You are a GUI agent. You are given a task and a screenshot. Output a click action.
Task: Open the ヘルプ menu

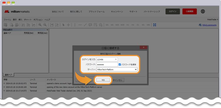[x=47, y=20]
